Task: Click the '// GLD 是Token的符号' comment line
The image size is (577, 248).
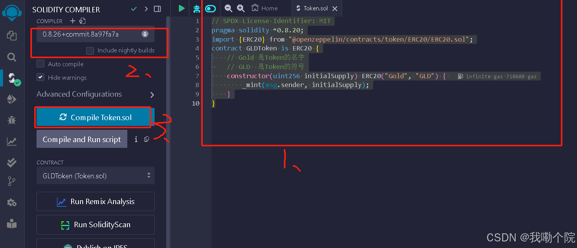Action: (265, 67)
